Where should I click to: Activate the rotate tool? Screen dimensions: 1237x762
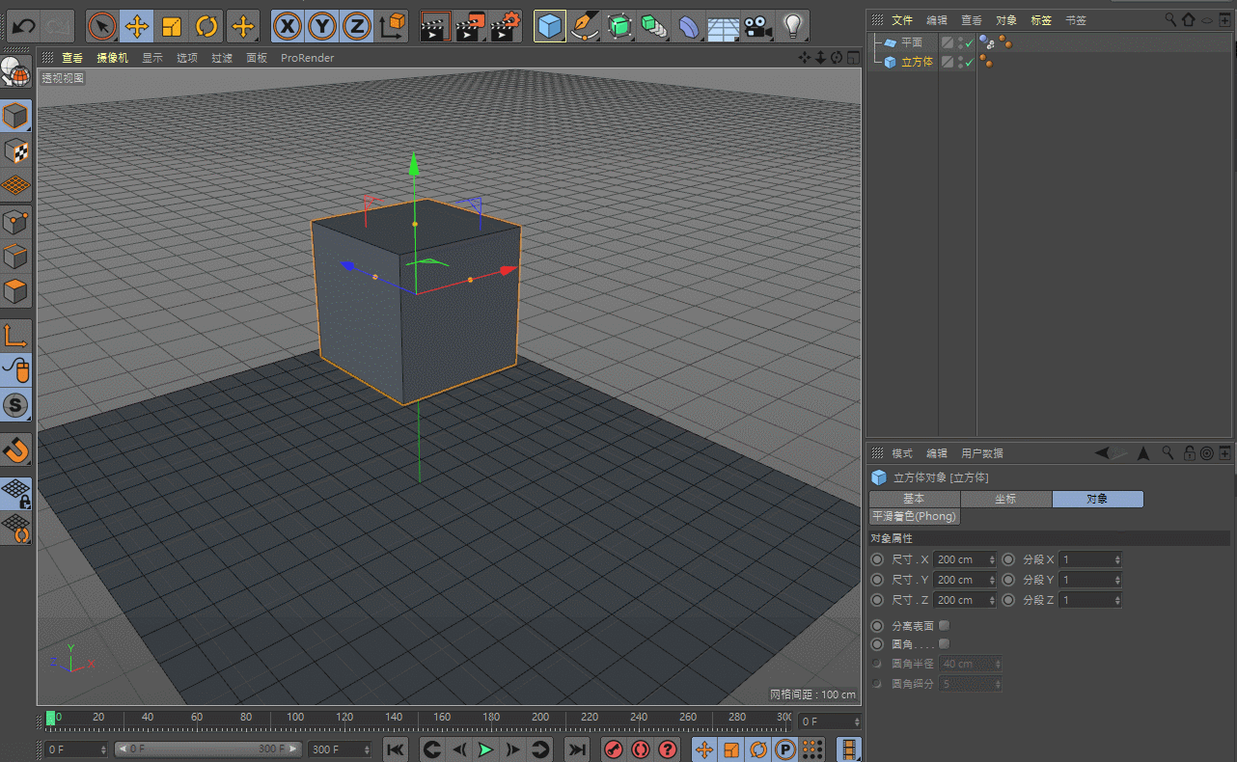click(206, 26)
